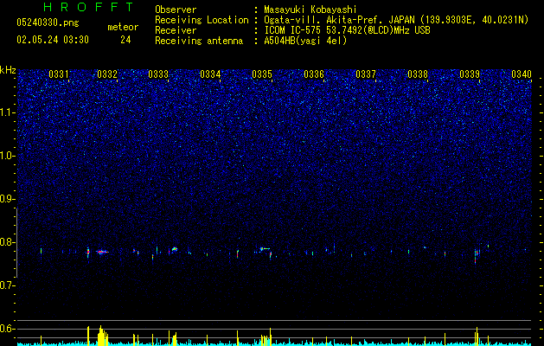Click the 0336 time marker
544x346 pixels.
tap(314, 74)
